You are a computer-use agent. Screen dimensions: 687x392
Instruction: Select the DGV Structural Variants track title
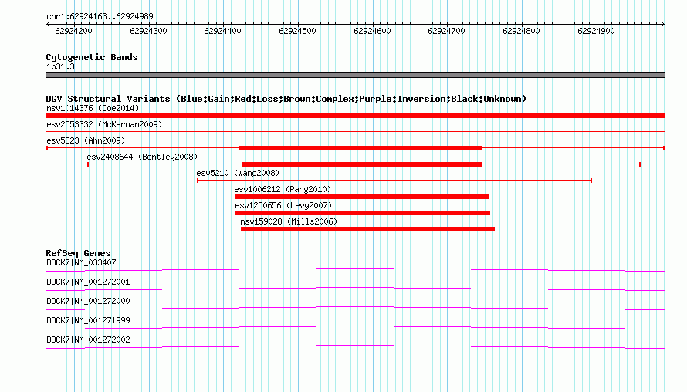point(286,99)
